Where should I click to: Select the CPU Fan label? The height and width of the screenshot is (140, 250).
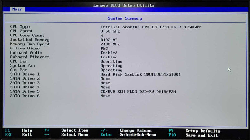click(19, 61)
